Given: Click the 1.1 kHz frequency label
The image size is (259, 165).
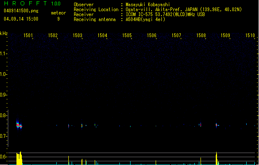Looking at the screenshot, I should [x=3, y=54].
